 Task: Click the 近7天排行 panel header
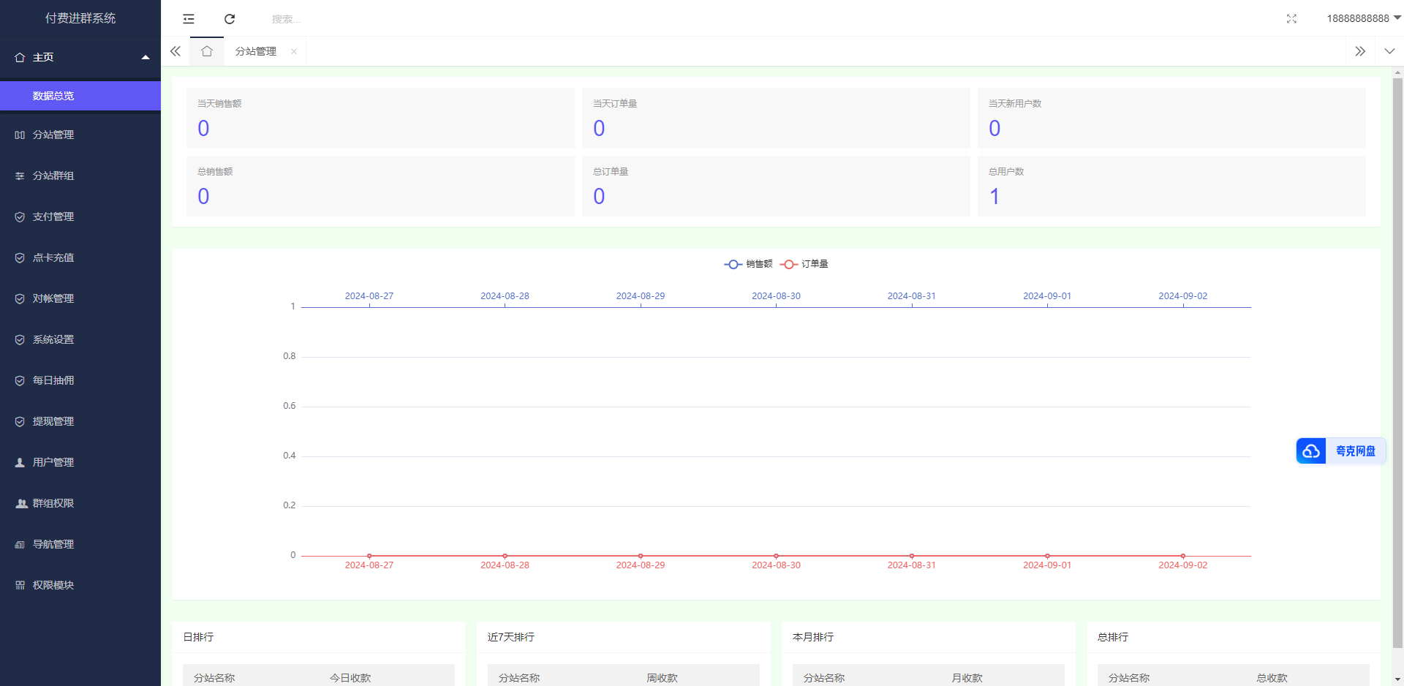[x=624, y=637]
